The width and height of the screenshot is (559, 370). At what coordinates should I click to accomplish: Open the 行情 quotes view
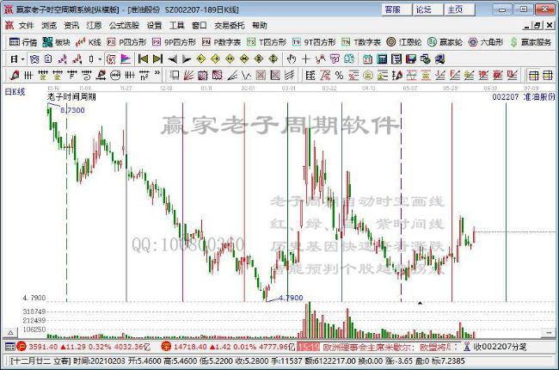(x=23, y=42)
